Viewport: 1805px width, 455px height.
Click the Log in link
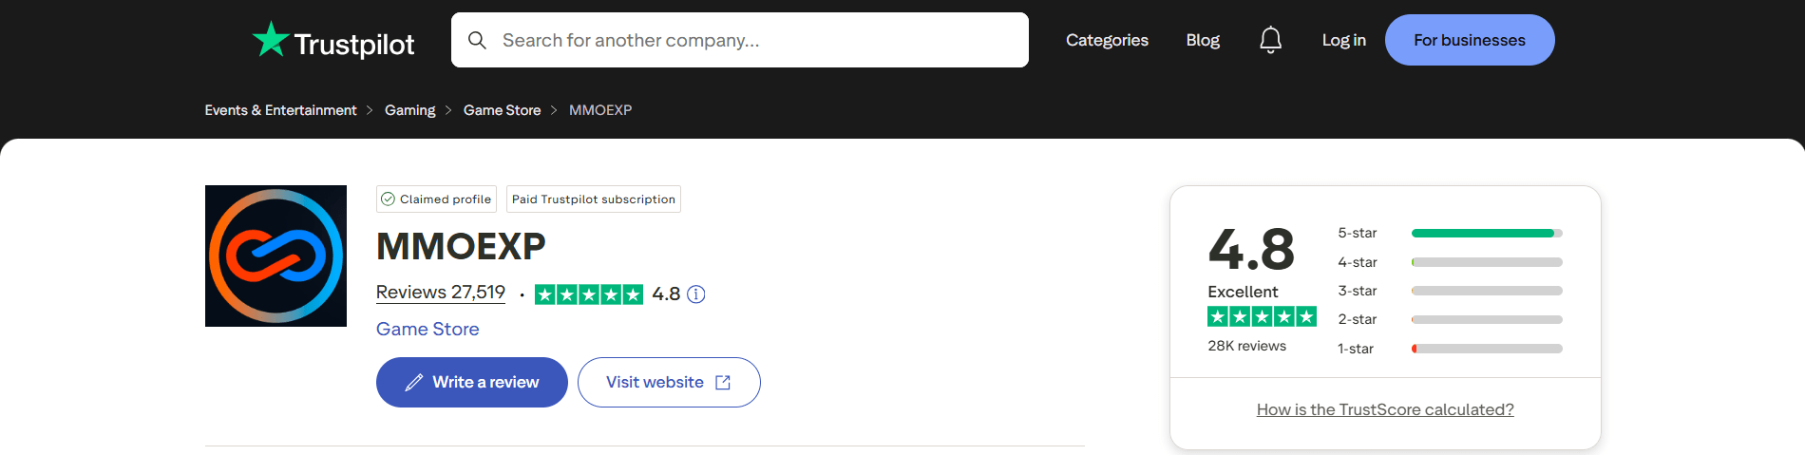coord(1343,40)
